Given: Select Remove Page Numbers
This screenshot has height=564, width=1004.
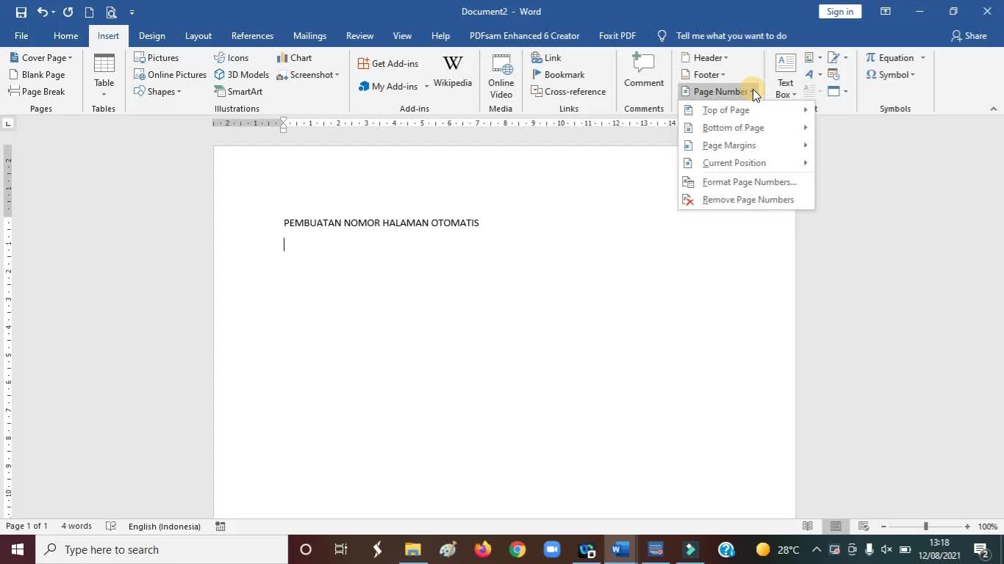Looking at the screenshot, I should [x=746, y=200].
